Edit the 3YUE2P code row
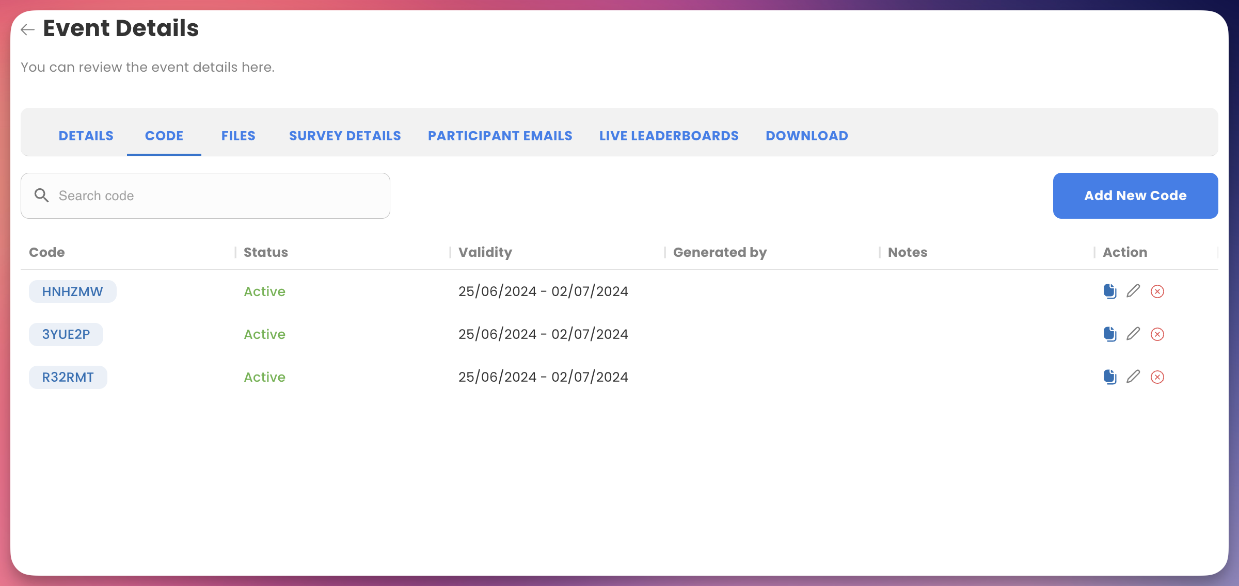 pyautogui.click(x=1133, y=334)
